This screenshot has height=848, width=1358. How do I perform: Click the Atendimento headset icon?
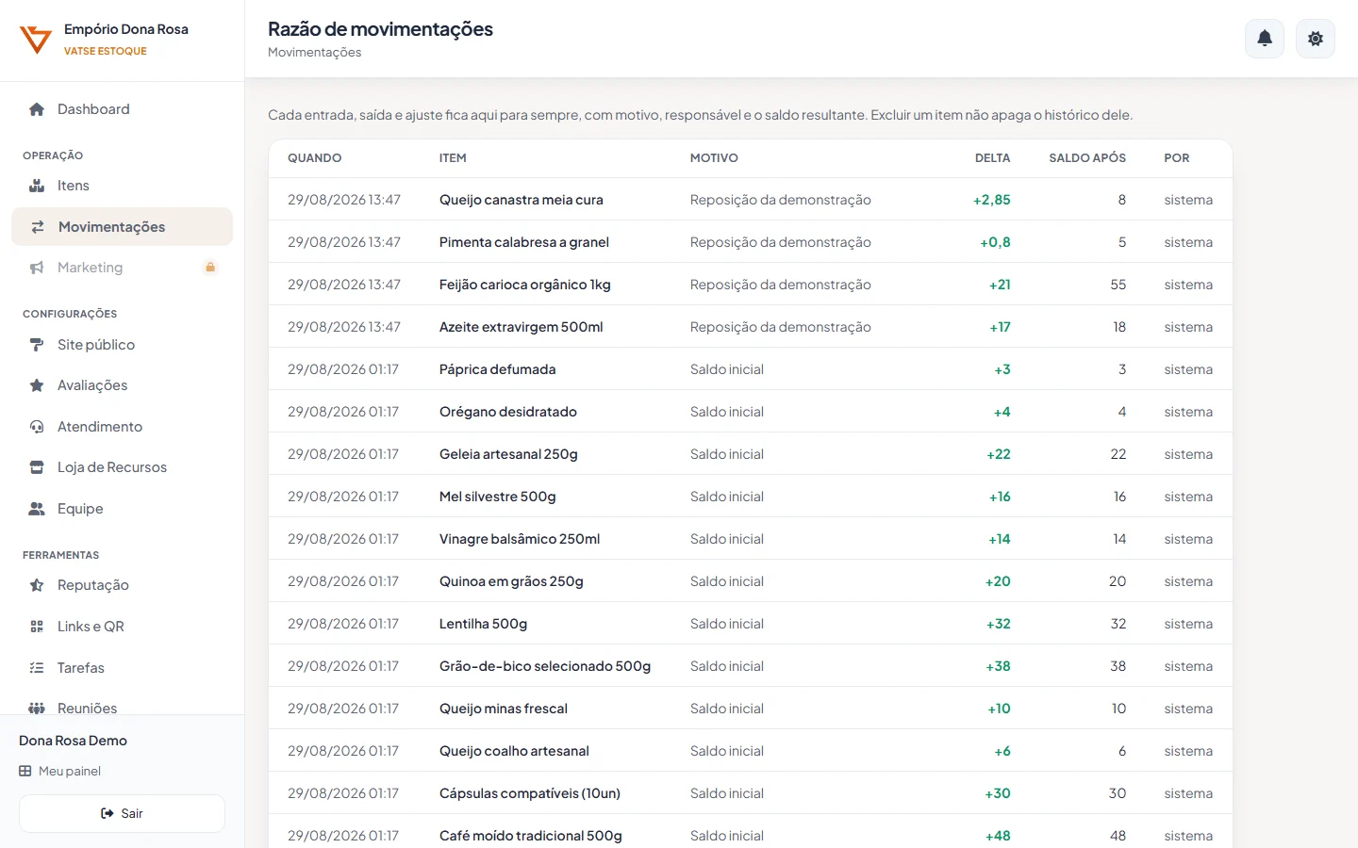tap(37, 427)
